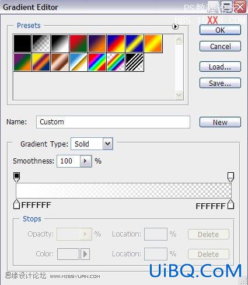
Task: Click the Load... button
Action: [x=220, y=67]
